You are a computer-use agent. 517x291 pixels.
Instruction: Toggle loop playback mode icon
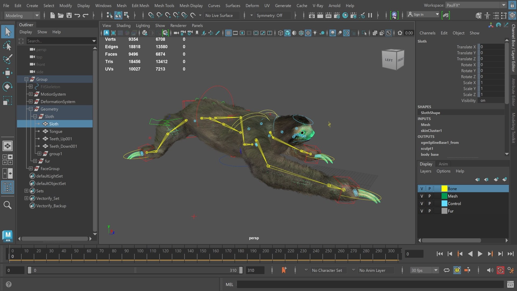(x=446, y=270)
